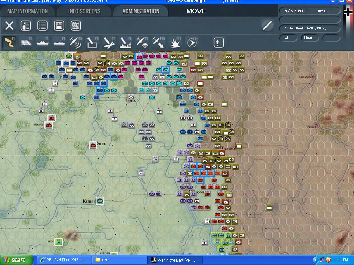Select the ADMINISTRATION tab
Image resolution: width=354 pixels, height=265 pixels.
(141, 11)
